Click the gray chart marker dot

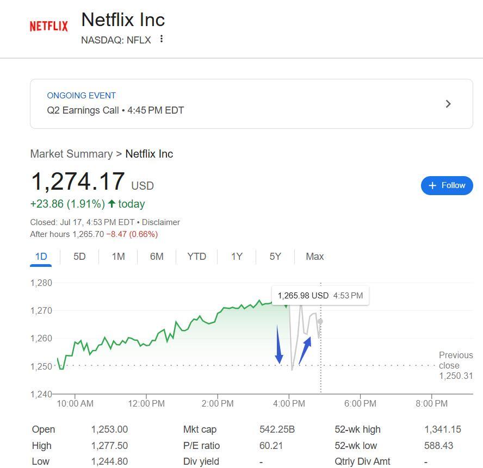(x=320, y=322)
